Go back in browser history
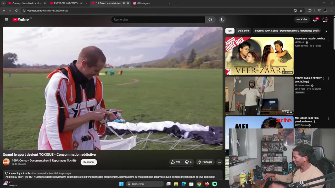This screenshot has width=335, height=188. click(x=4, y=10)
